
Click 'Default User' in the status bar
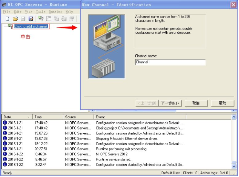coord(170,173)
